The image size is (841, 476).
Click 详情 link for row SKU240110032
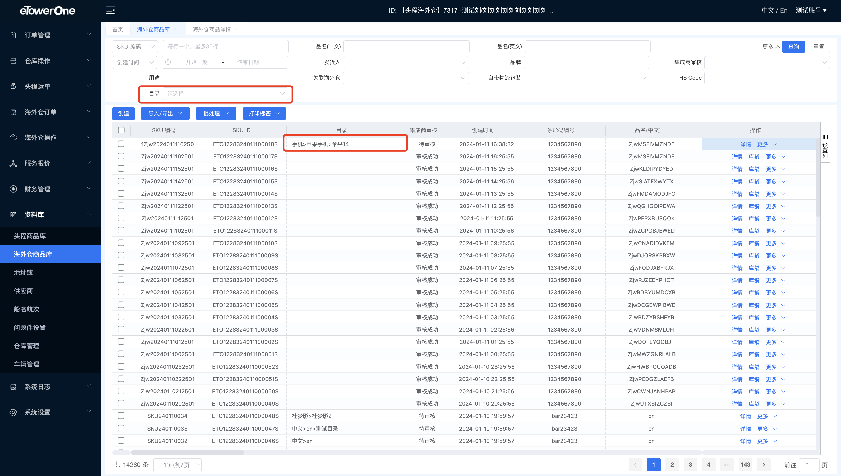click(745, 441)
